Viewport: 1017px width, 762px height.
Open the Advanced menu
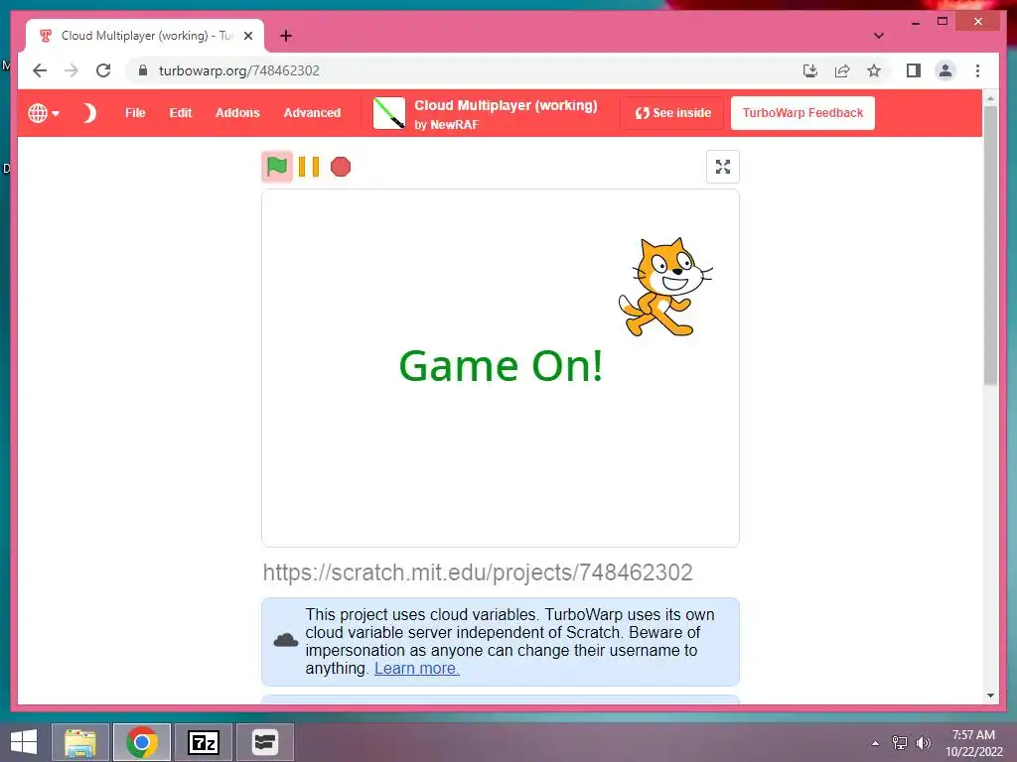pos(312,113)
